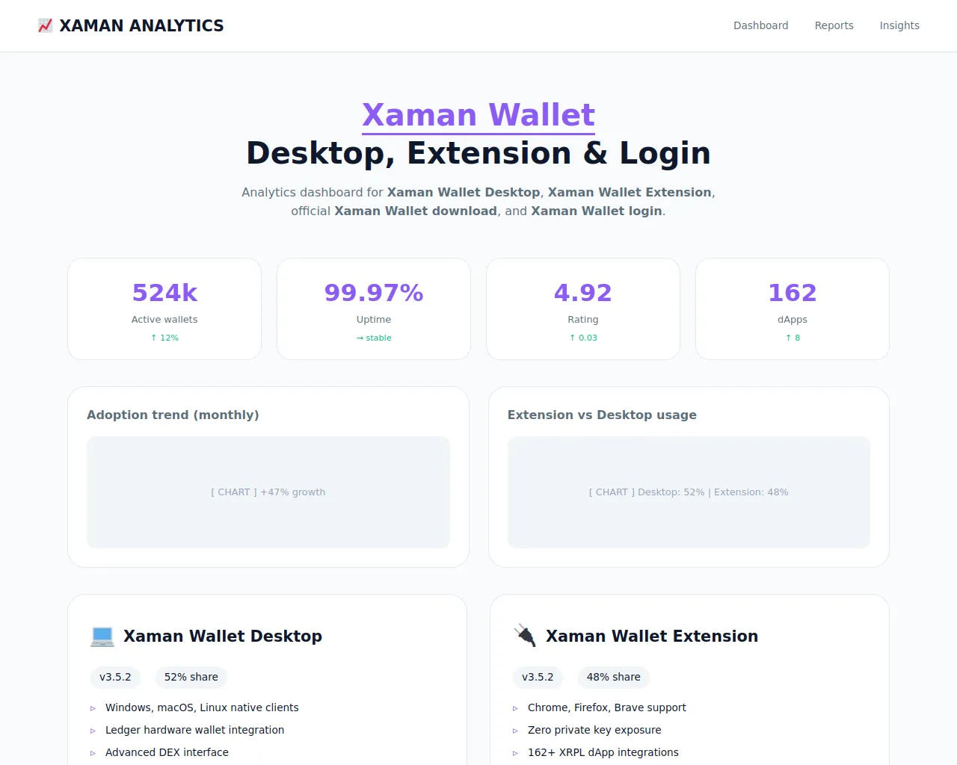957x765 pixels.
Task: Open the Reports nav item
Action: [x=834, y=25]
